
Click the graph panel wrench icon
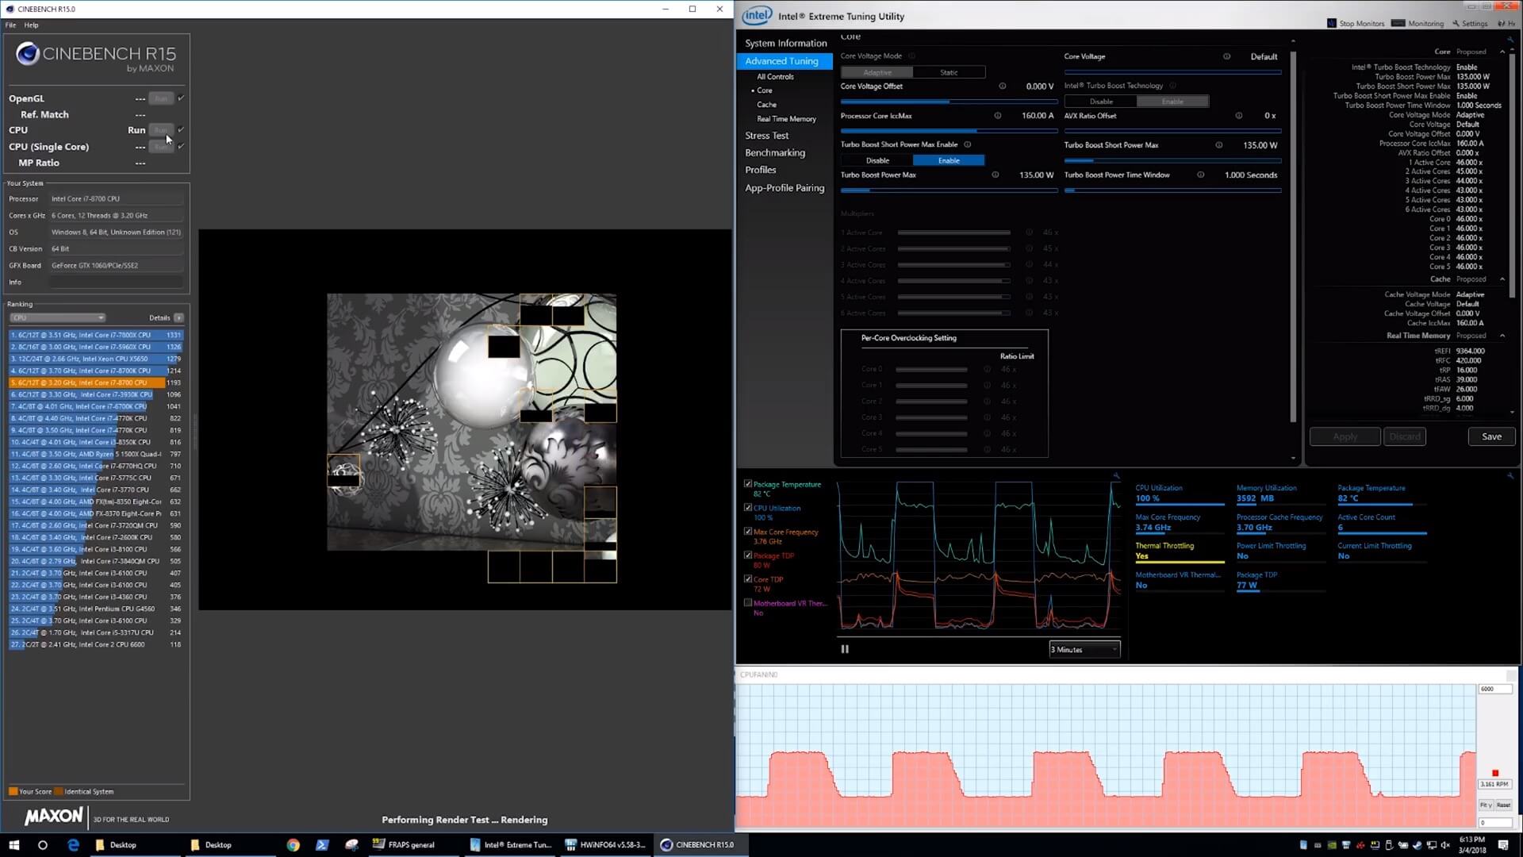(x=1116, y=476)
